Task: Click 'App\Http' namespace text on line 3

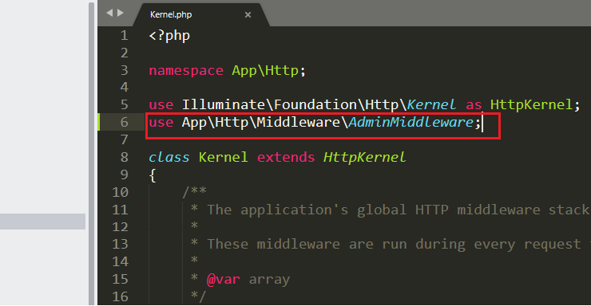Action: click(265, 71)
